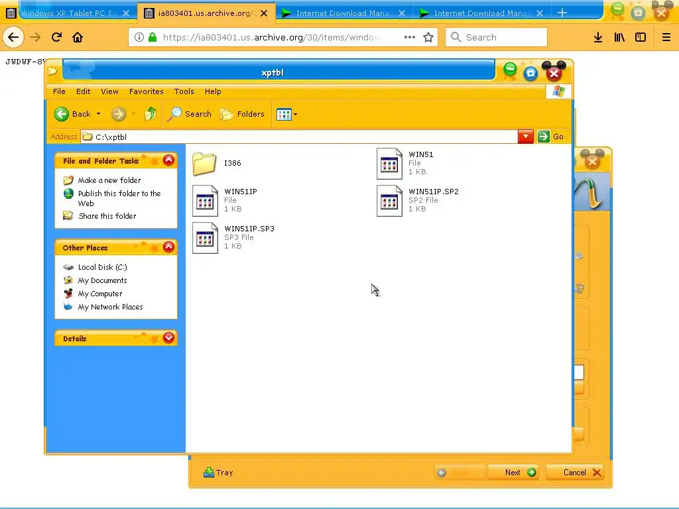
Task: Open xptbl title bar folder icon menu
Action: click(x=53, y=70)
